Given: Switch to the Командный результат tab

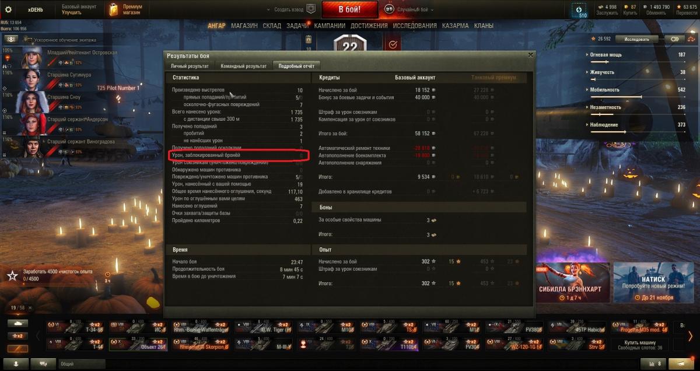Looking at the screenshot, I should (243, 66).
